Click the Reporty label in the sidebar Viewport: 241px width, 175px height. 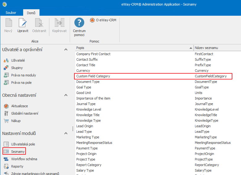pos(17,166)
